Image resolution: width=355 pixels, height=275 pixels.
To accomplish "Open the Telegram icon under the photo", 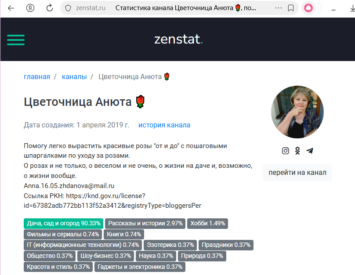I will (310, 151).
